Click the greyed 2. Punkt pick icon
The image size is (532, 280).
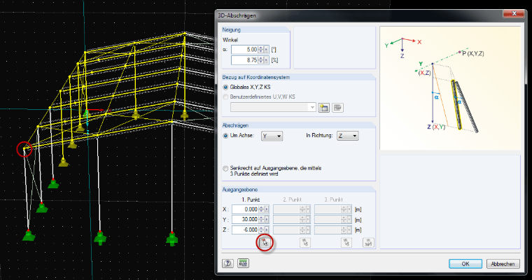[x=305, y=243]
